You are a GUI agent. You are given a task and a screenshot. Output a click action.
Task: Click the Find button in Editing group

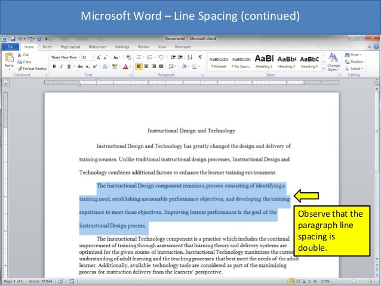[x=354, y=55]
